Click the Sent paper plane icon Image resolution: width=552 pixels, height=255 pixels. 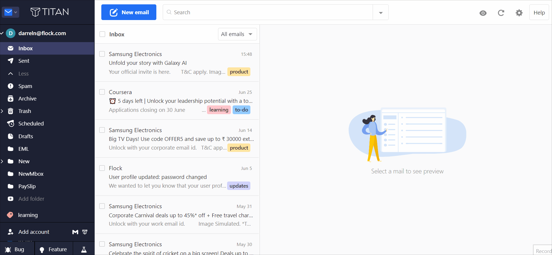(x=10, y=61)
